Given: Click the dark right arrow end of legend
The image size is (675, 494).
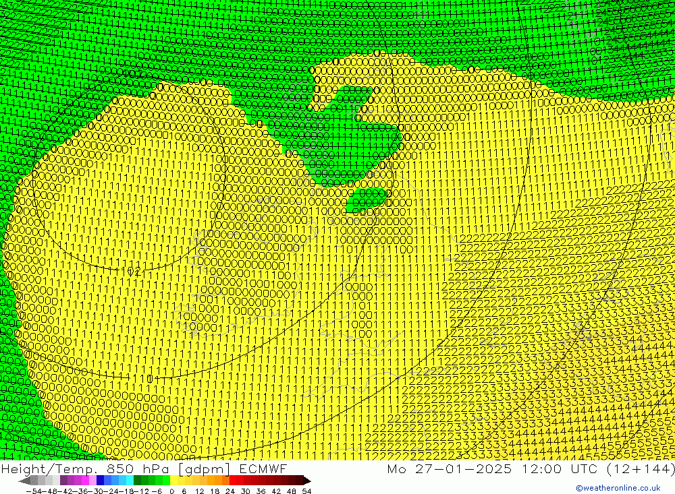Looking at the screenshot, I should pyautogui.click(x=306, y=481).
